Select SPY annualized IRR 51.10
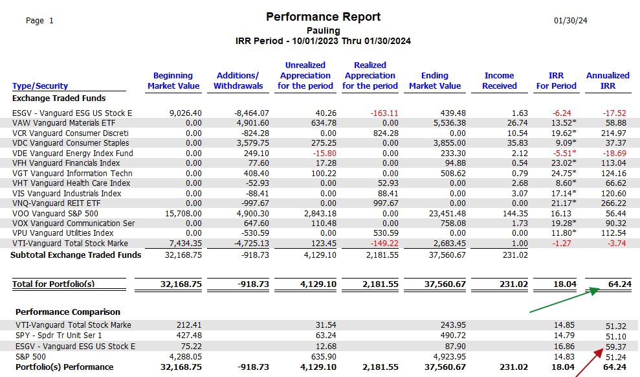Viewport: 640px width, 377px height. point(615,337)
